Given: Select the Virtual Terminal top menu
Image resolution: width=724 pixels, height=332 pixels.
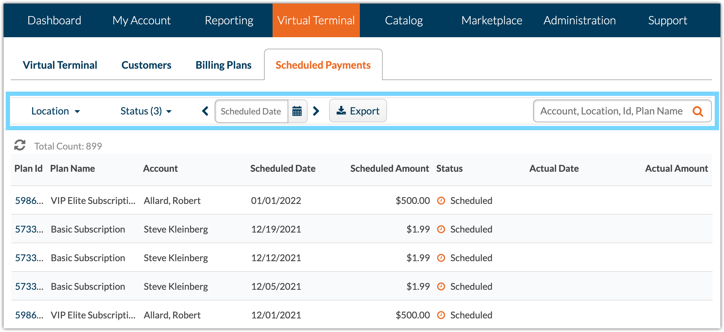Looking at the screenshot, I should pyautogui.click(x=316, y=20).
